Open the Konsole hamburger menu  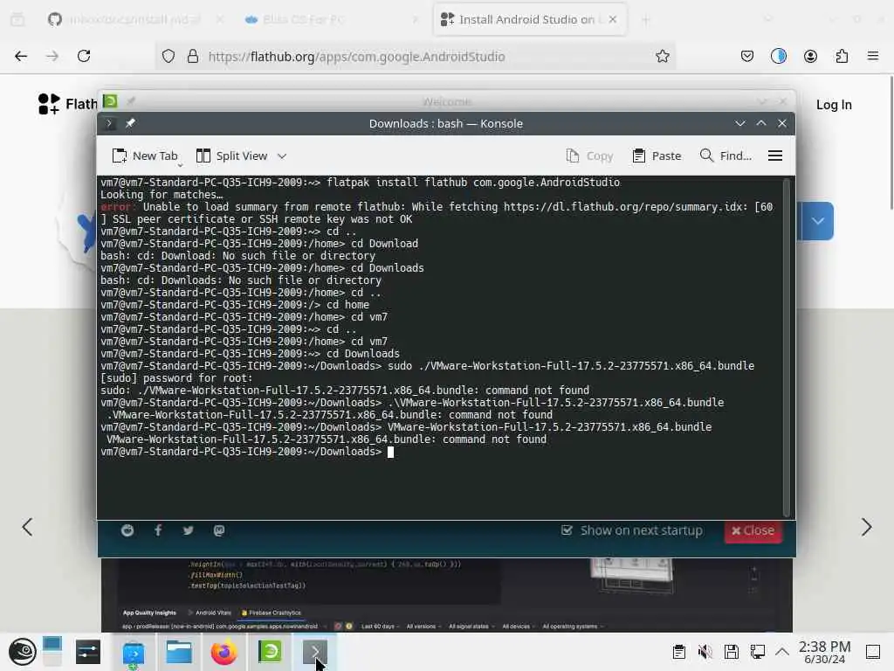pyautogui.click(x=775, y=156)
